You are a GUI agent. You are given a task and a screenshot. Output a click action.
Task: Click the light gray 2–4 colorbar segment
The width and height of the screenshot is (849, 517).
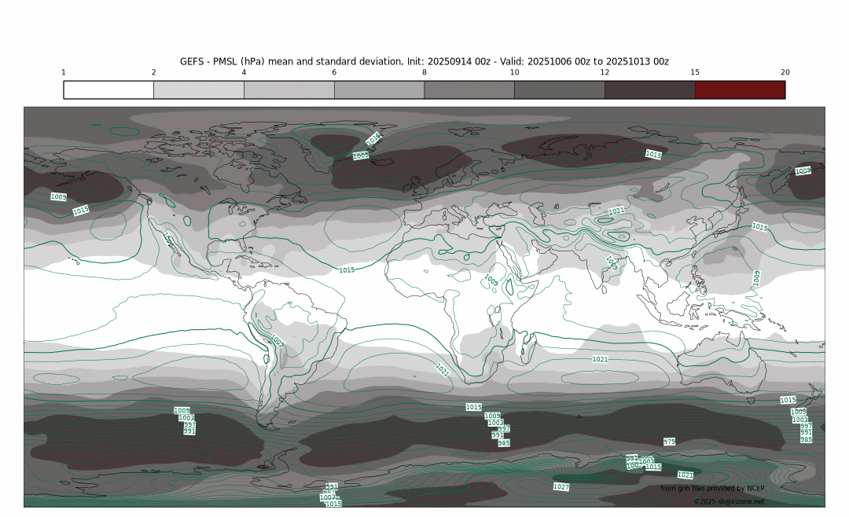pyautogui.click(x=199, y=90)
